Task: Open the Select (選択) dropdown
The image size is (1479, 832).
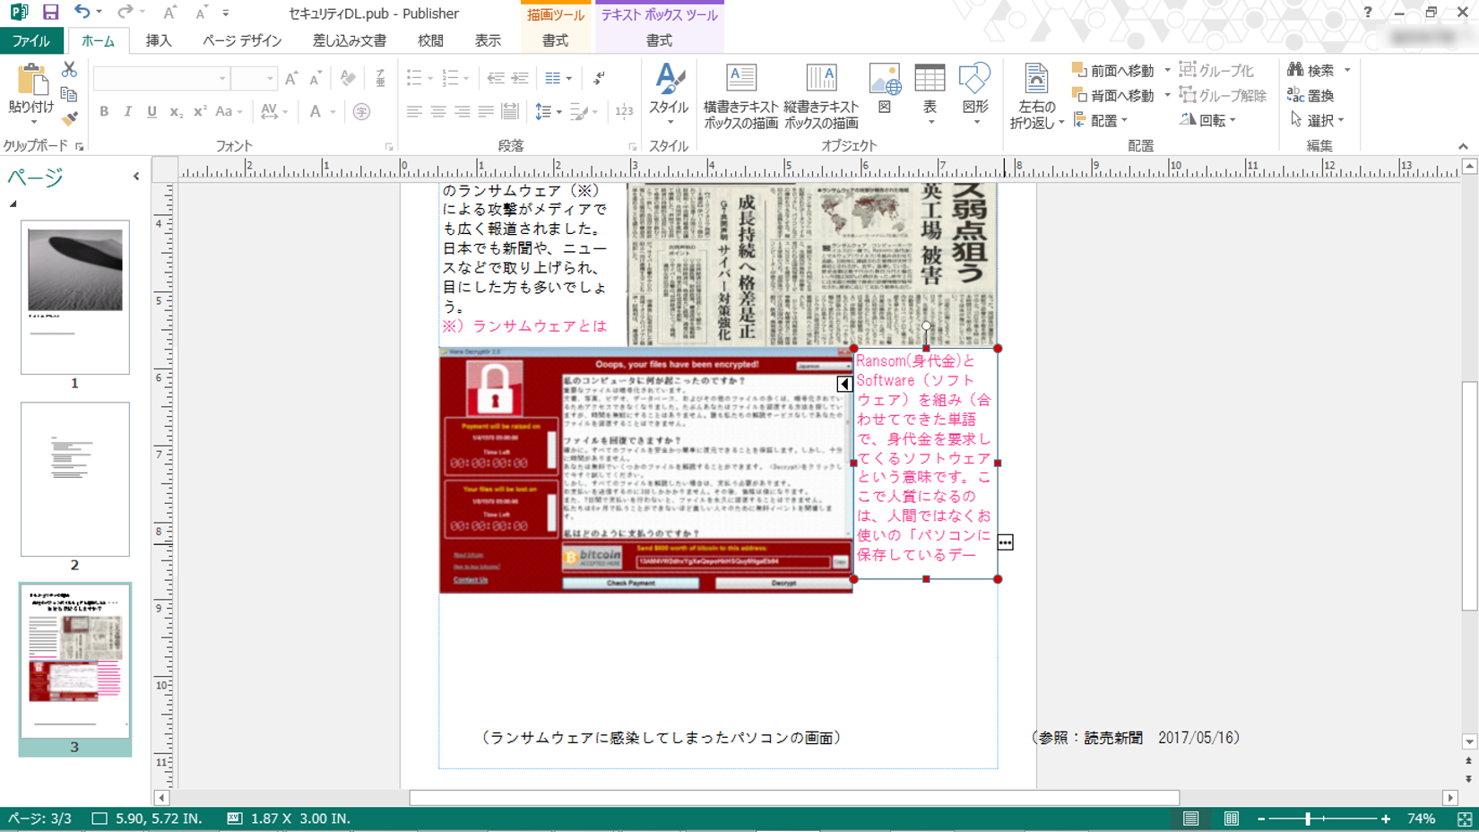Action: pos(1318,120)
